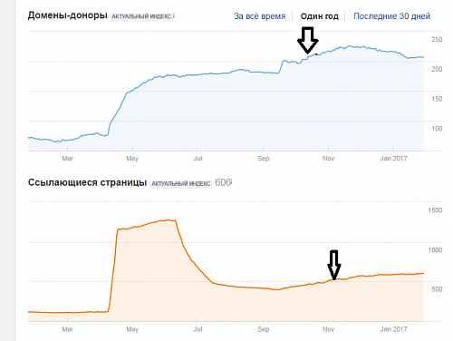Screen dimensions: 453x341
Task: Click black arrow annotation on orange chart
Action: [334, 265]
